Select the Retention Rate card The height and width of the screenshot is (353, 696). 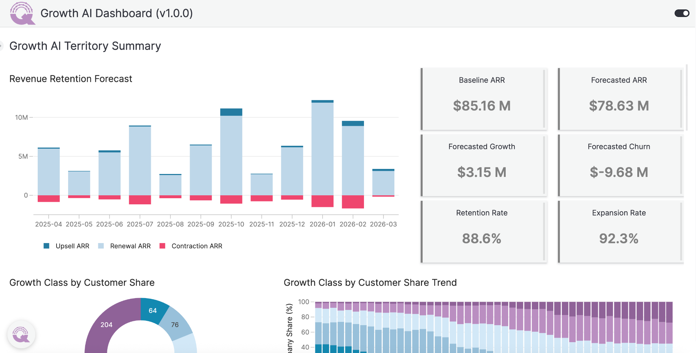(484, 232)
